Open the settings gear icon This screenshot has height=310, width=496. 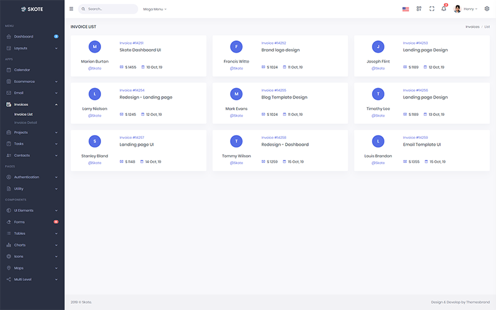(x=487, y=9)
